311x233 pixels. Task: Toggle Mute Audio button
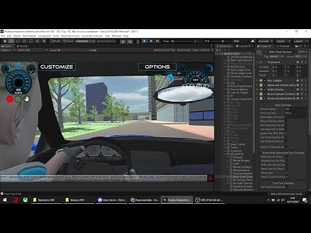pyautogui.click(x=184, y=50)
